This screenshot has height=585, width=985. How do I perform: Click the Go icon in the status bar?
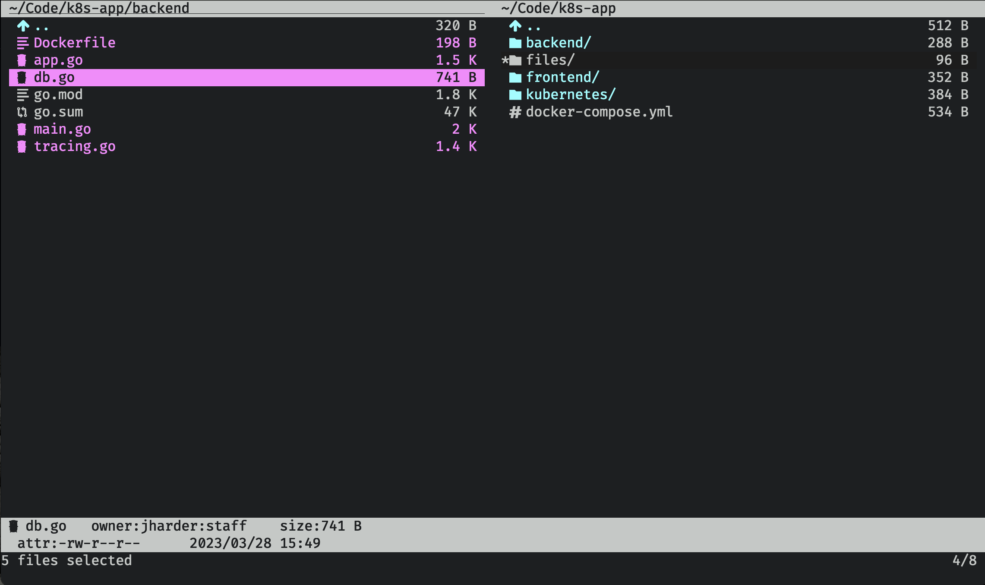point(13,526)
